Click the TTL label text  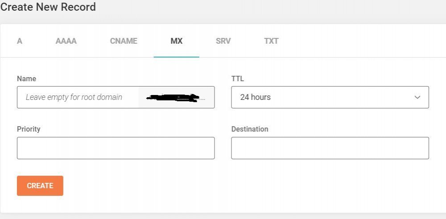(238, 79)
